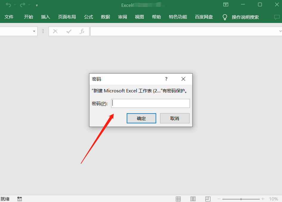Open the 文件 menu
The width and height of the screenshot is (282, 202).
point(9,17)
